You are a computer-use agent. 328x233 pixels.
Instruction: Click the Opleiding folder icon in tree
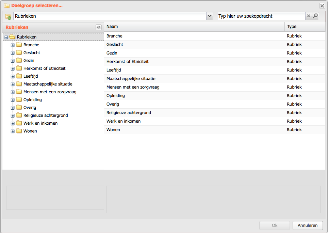(19, 99)
